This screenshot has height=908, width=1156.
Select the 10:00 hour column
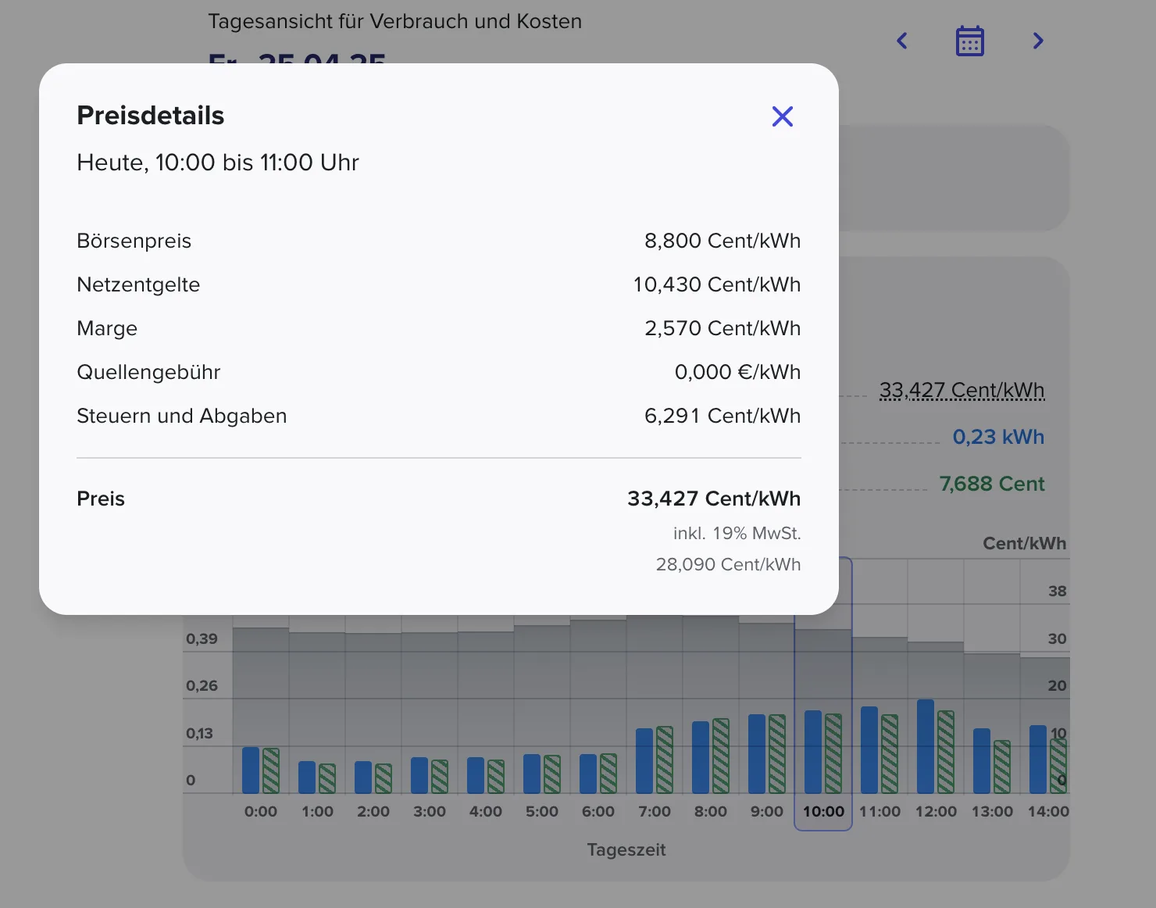pos(823,694)
